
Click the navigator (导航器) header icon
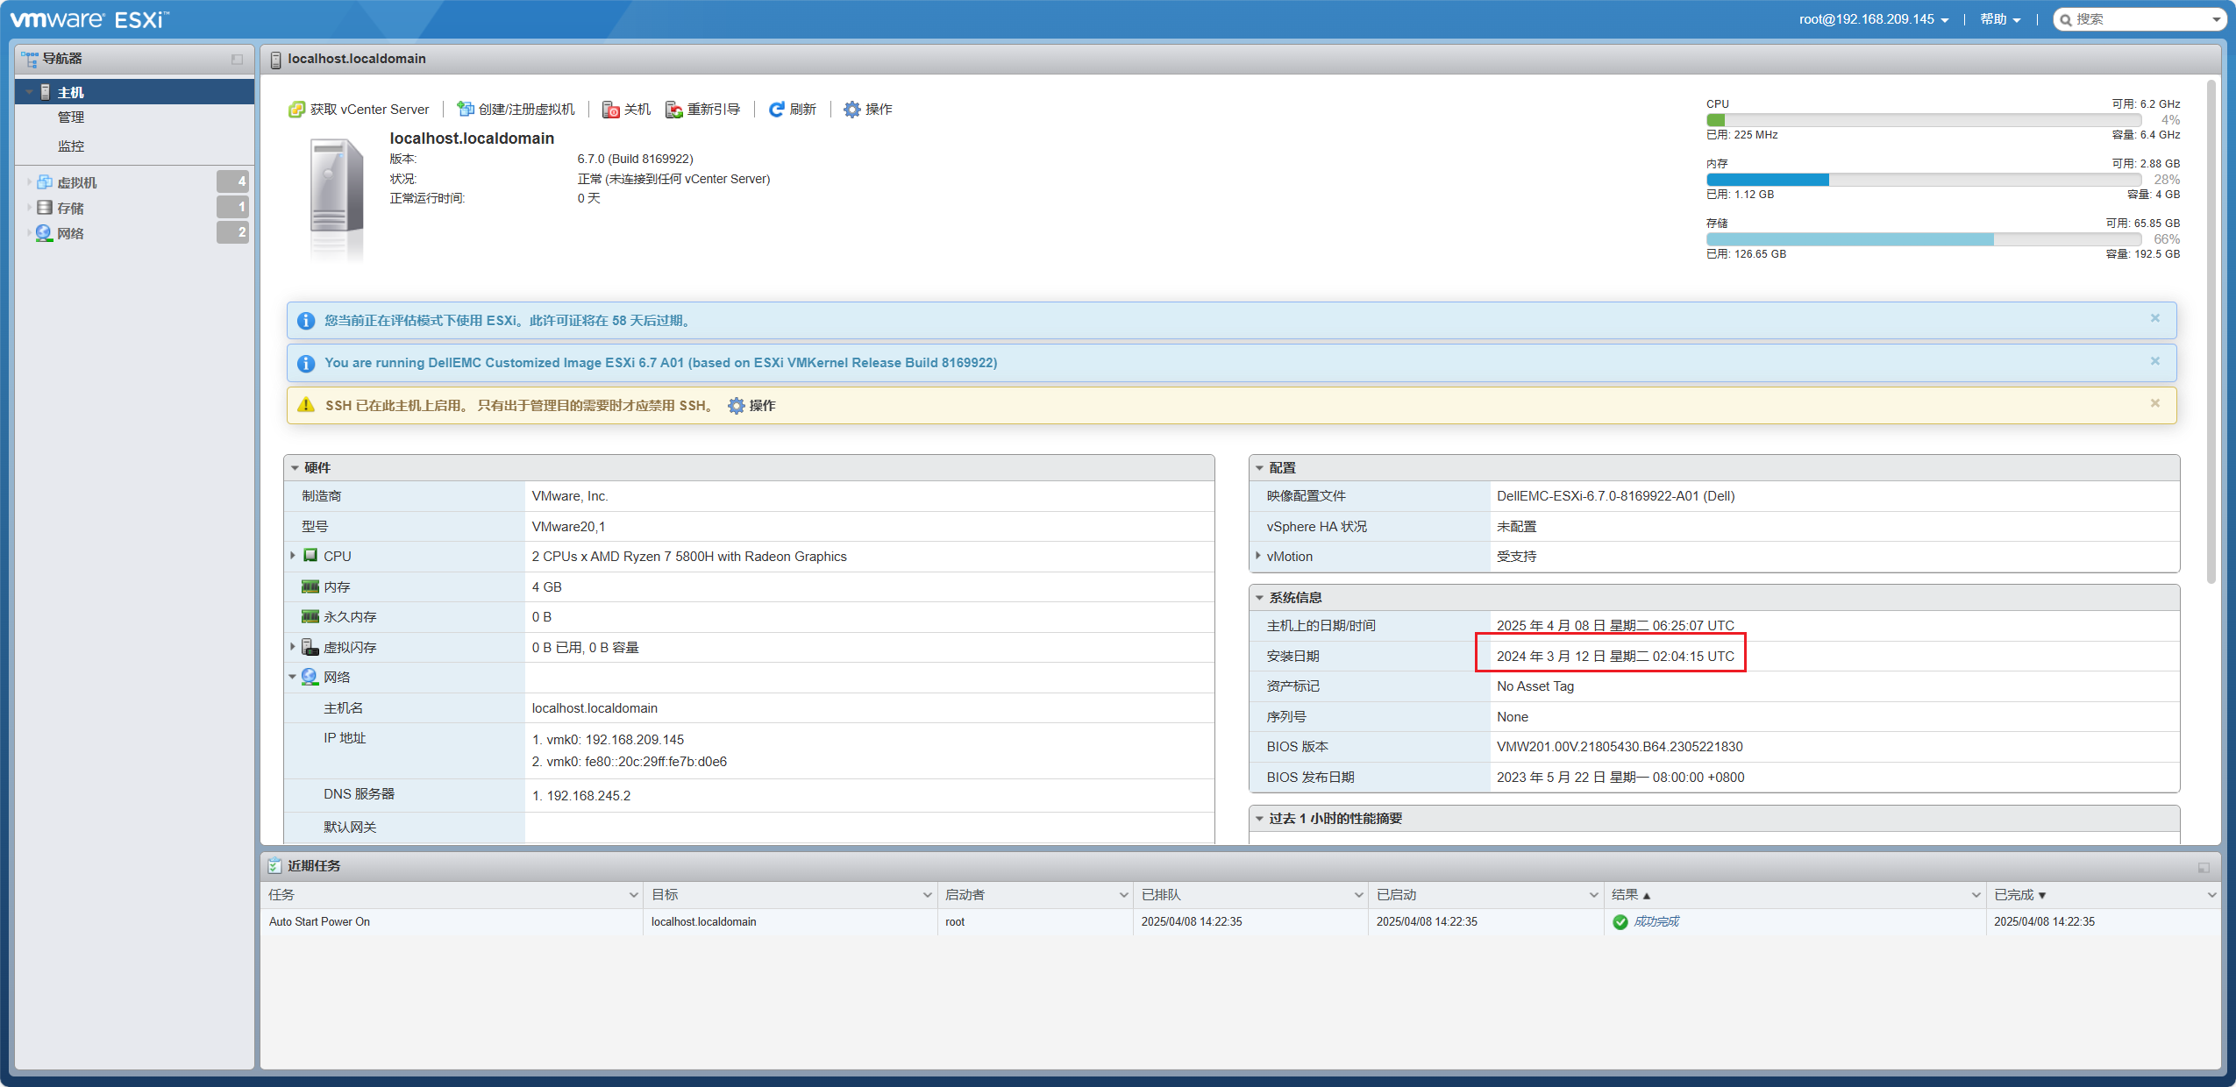click(x=30, y=59)
